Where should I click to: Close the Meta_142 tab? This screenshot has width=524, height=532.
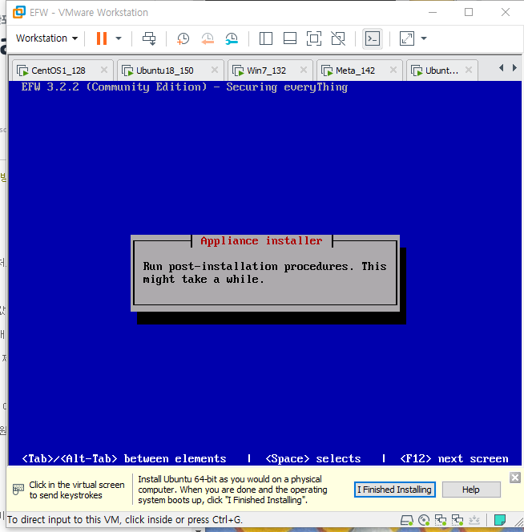pos(393,70)
